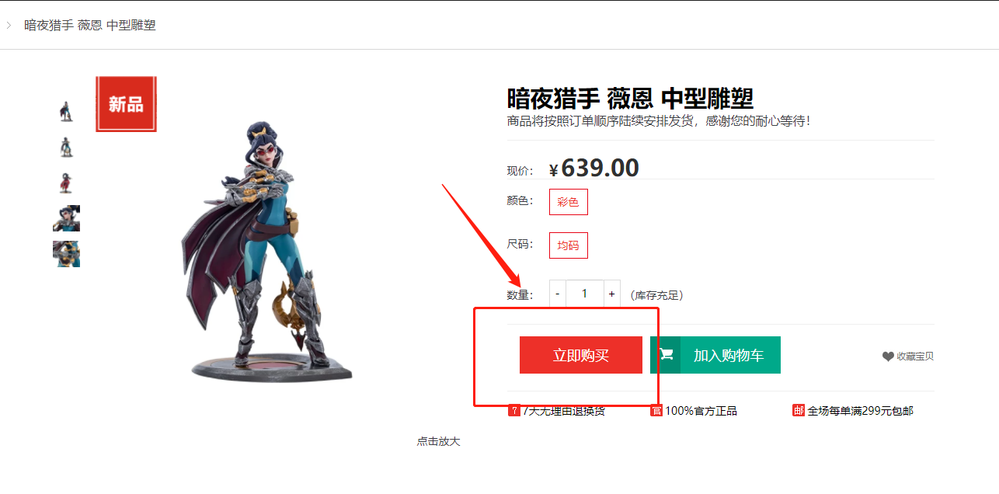This screenshot has height=494, width=999.
Task: Select the 均码 size option
Action: pyautogui.click(x=568, y=245)
